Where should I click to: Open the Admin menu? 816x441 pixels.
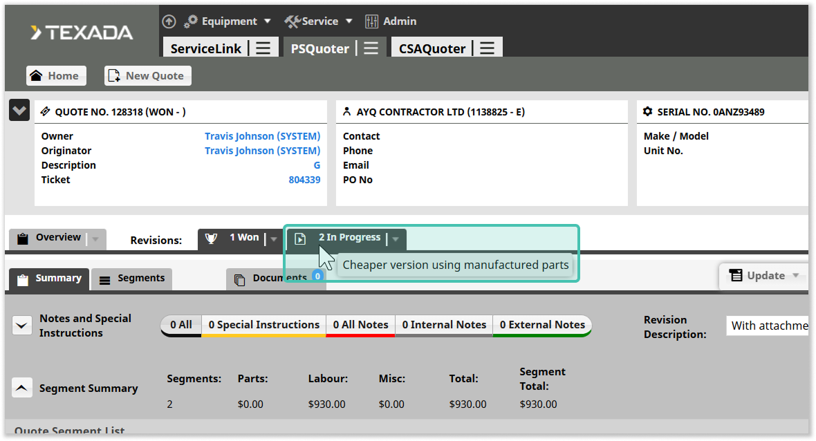pos(391,21)
